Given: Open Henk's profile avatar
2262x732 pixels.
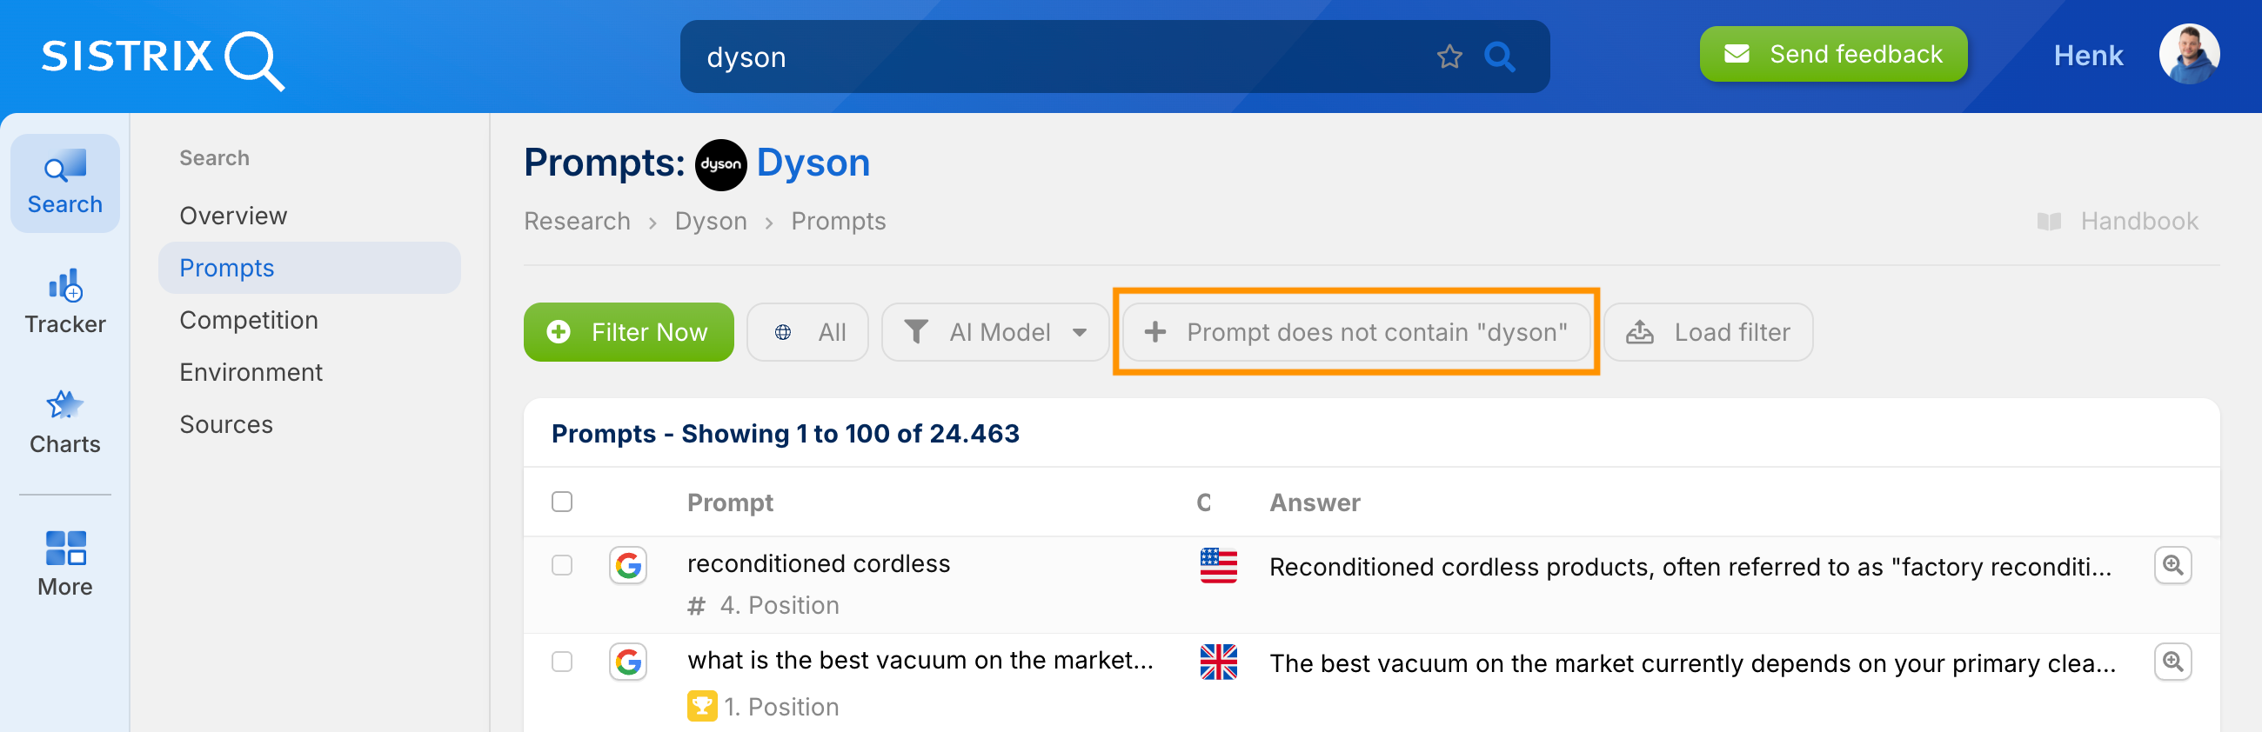Looking at the screenshot, I should (2188, 55).
